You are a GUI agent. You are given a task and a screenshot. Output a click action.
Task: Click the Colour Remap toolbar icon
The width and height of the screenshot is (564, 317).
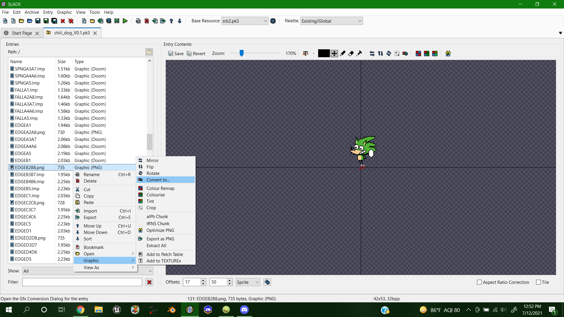tap(418, 53)
